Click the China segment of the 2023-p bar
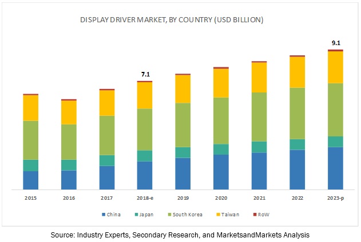The image size is (361, 242). (x=335, y=168)
